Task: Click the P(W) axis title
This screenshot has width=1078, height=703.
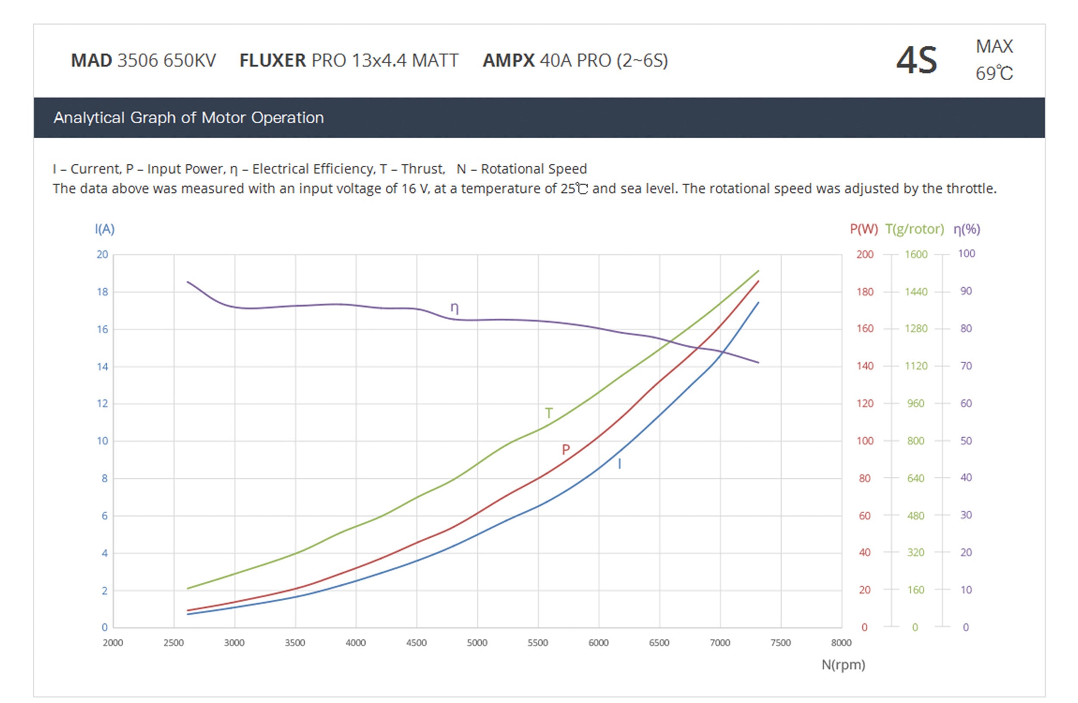Action: point(863,229)
